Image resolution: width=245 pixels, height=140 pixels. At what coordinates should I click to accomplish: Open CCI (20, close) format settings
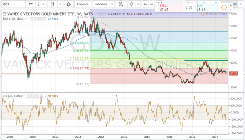(33, 96)
